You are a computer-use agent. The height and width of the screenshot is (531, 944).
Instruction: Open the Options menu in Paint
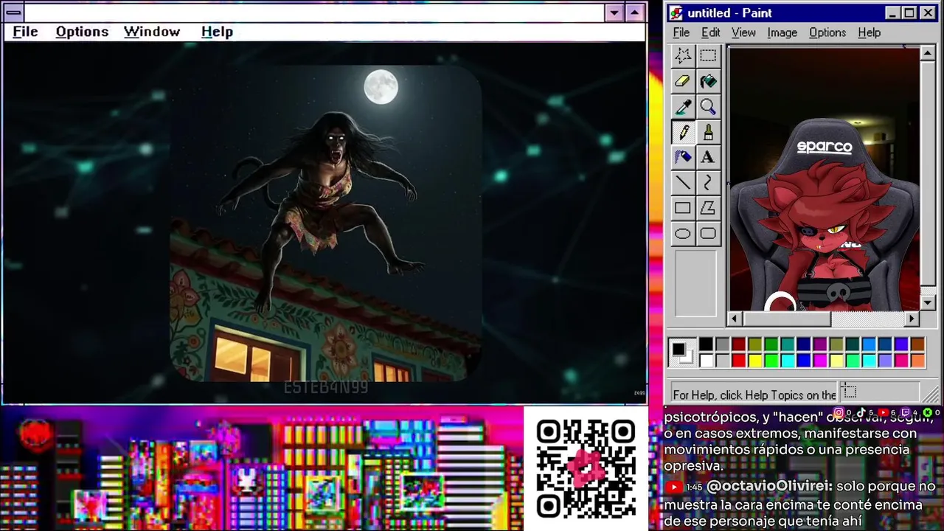tap(827, 32)
